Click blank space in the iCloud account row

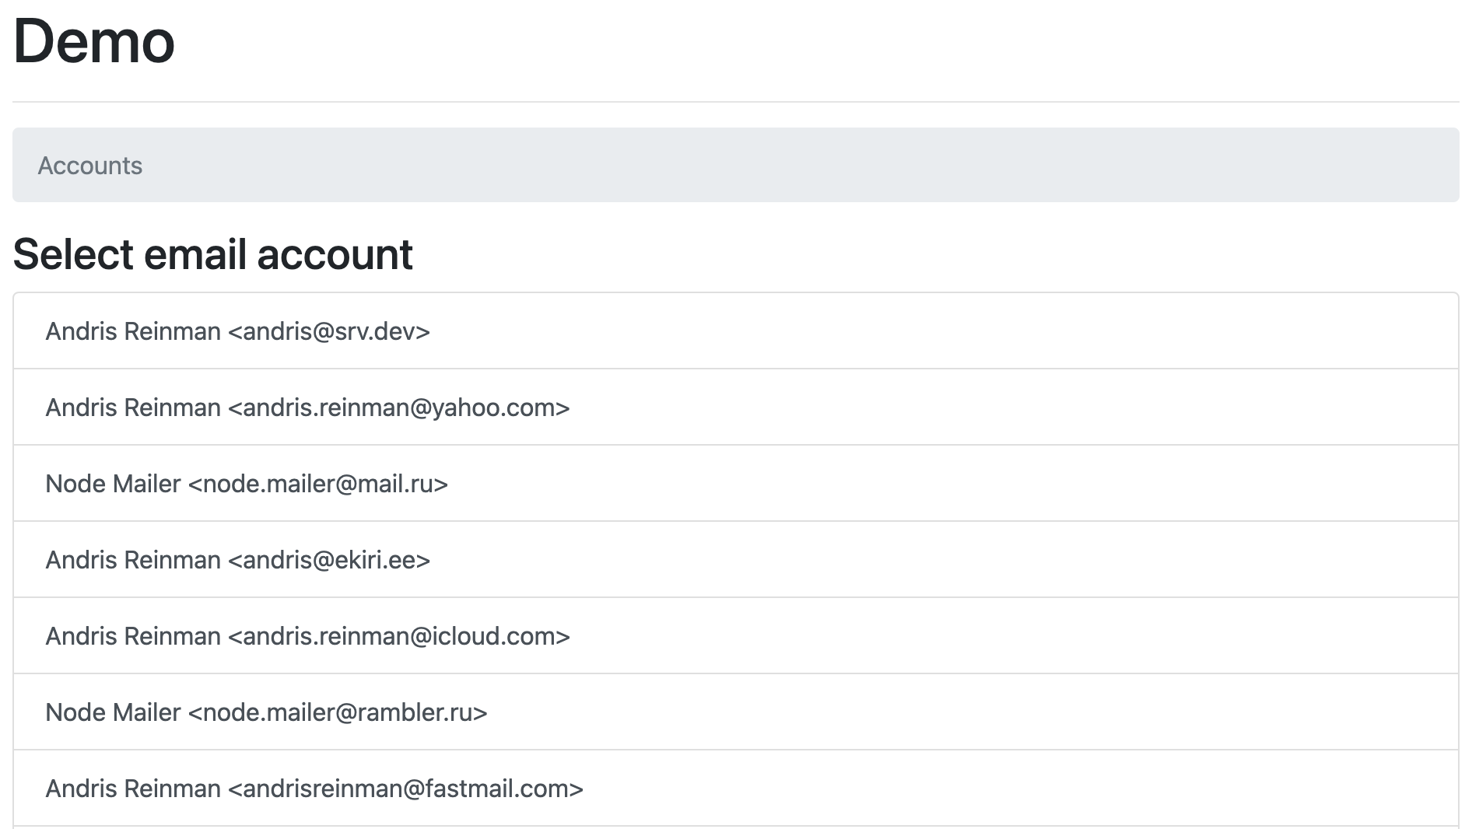pos(1011,636)
